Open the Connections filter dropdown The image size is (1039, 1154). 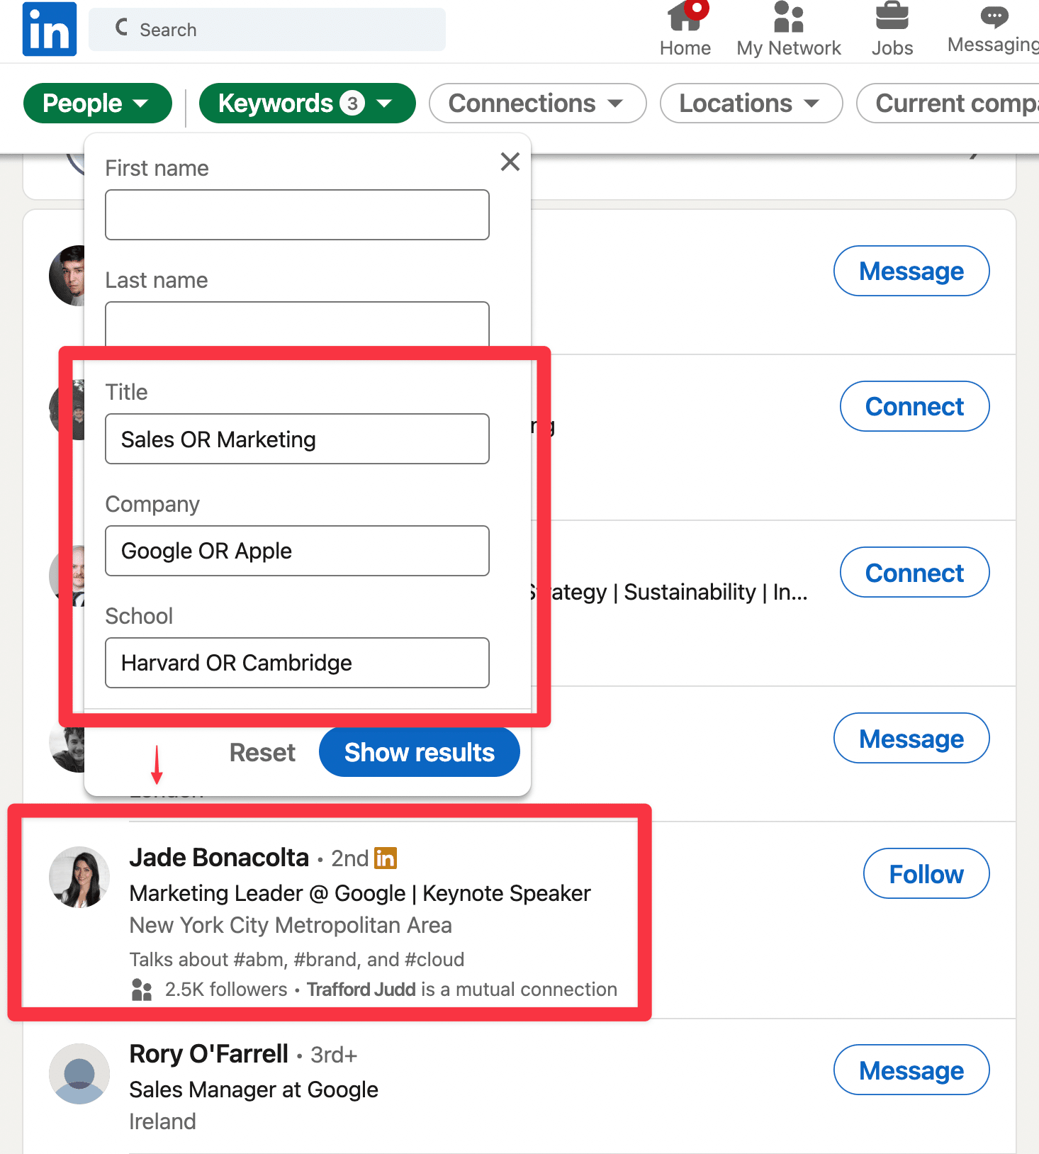coord(537,103)
